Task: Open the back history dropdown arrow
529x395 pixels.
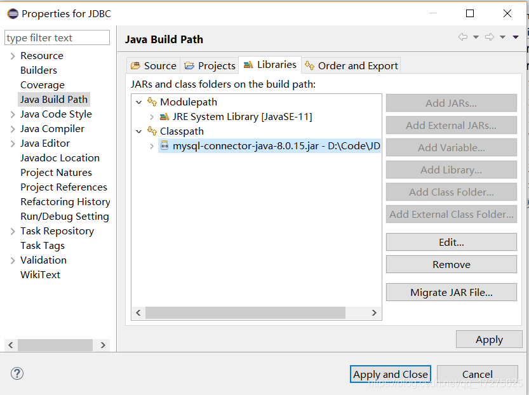Action: [476, 37]
